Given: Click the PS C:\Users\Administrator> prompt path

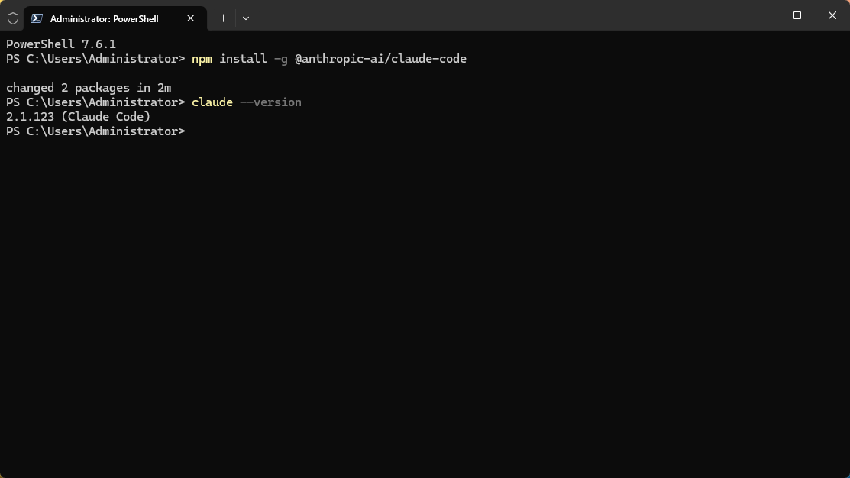Looking at the screenshot, I should click(95, 131).
